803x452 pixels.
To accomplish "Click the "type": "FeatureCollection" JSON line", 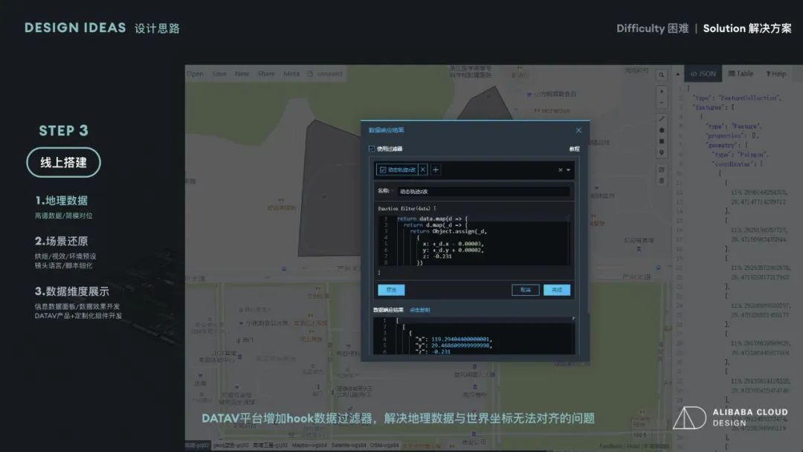I will 736,98.
